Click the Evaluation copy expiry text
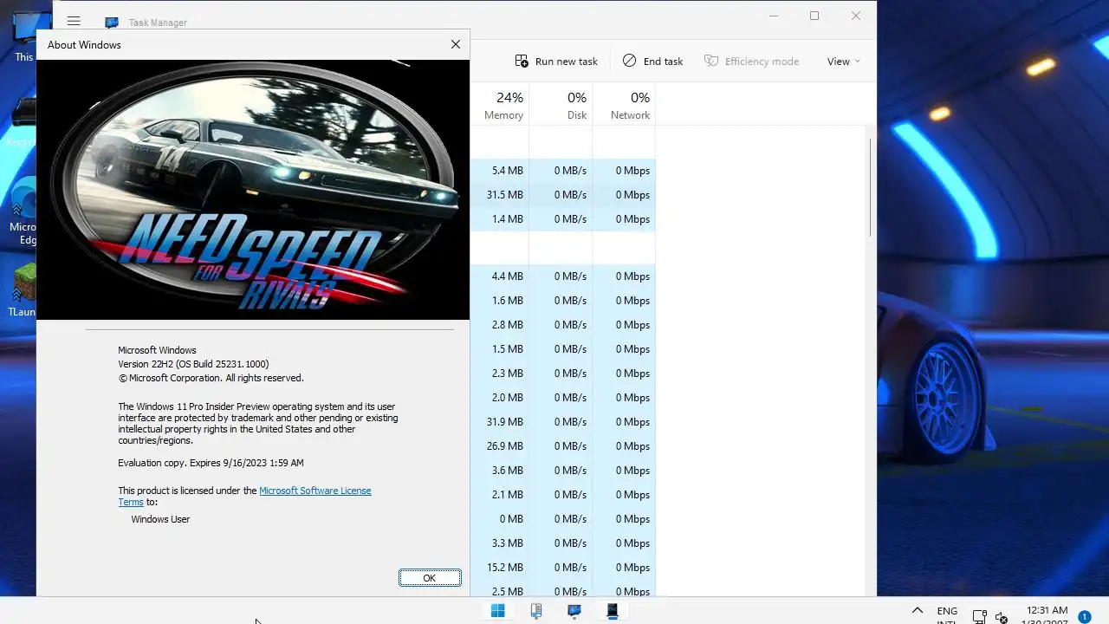The width and height of the screenshot is (1109, 624). tap(211, 463)
